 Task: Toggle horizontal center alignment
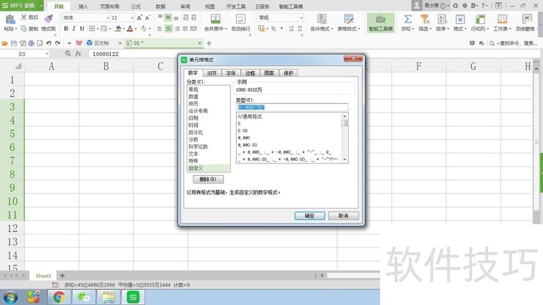pyautogui.click(x=168, y=28)
